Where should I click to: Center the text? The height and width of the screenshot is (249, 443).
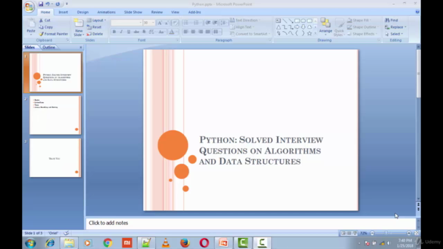click(193, 32)
